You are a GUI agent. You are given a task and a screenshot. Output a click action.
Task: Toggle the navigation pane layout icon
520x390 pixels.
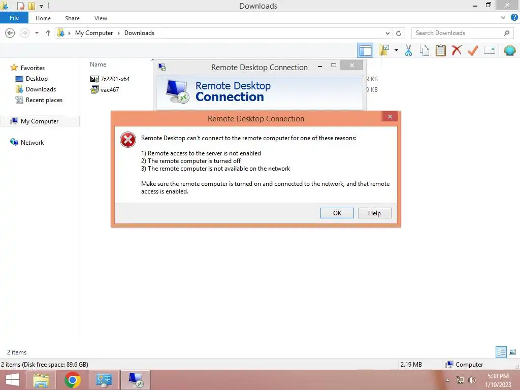365,50
